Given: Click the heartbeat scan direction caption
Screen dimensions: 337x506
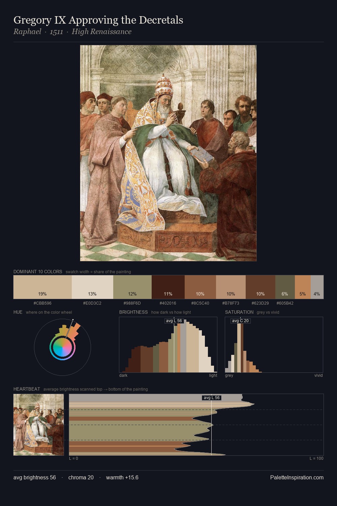Looking at the screenshot, I should click(96, 389).
